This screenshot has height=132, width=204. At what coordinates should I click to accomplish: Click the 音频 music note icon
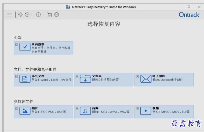(x=85, y=111)
